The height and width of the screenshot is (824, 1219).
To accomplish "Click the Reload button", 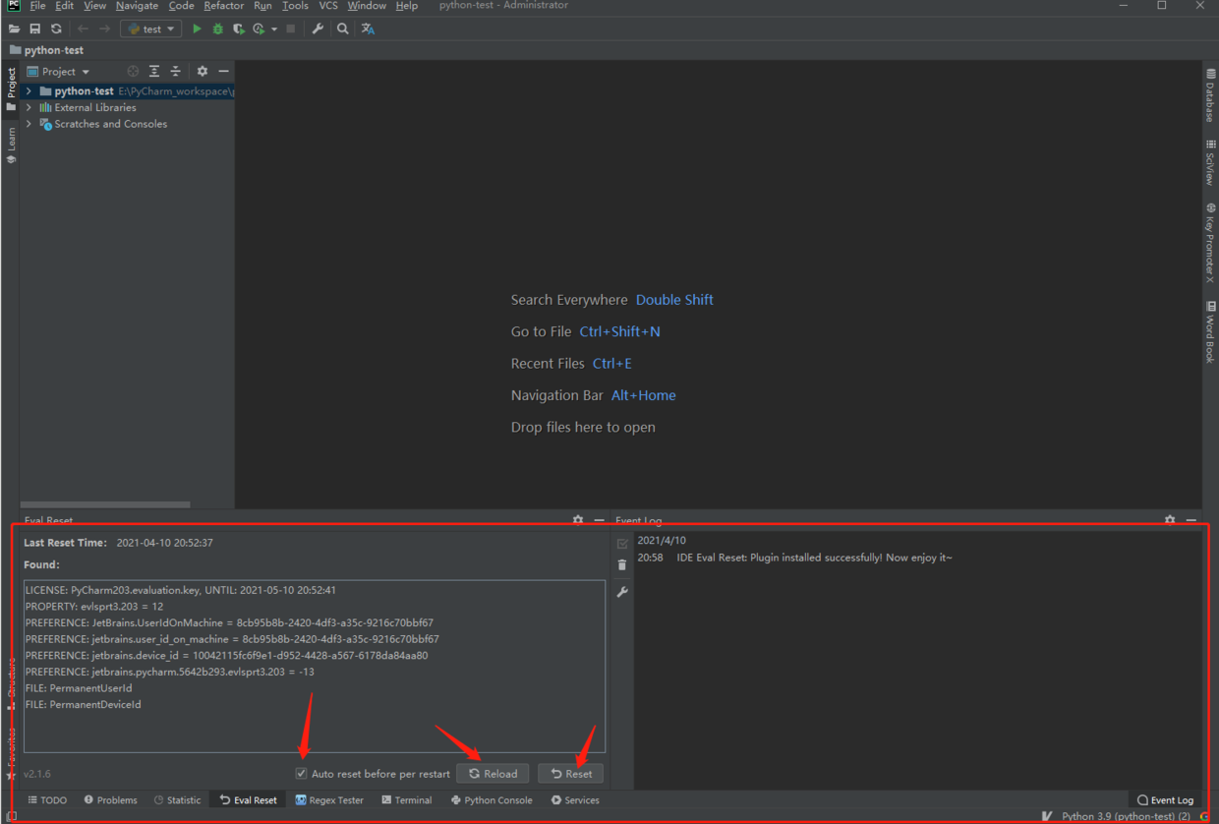I will tap(493, 774).
